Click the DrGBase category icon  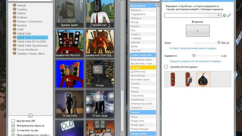point(14,17)
